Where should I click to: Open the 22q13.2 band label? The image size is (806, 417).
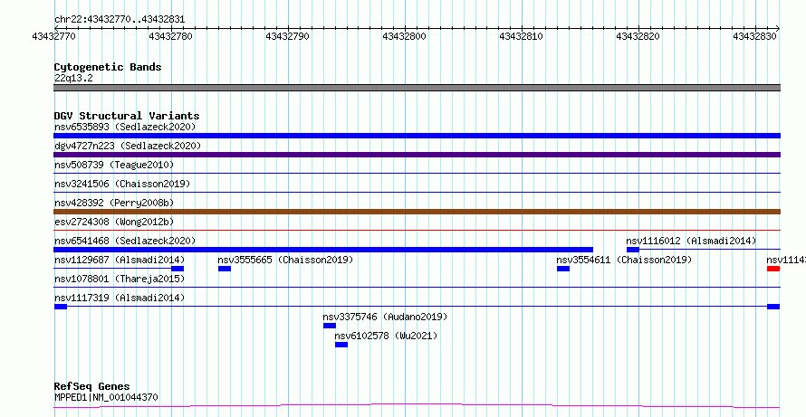pyautogui.click(x=73, y=79)
